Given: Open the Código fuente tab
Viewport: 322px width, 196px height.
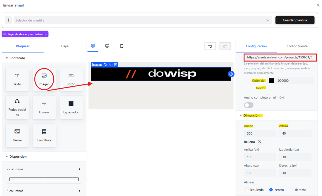Looking at the screenshot, I should click(297, 46).
